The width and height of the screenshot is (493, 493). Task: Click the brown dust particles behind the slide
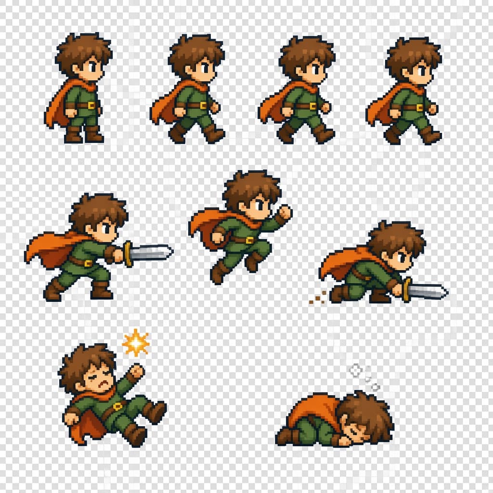[318, 298]
